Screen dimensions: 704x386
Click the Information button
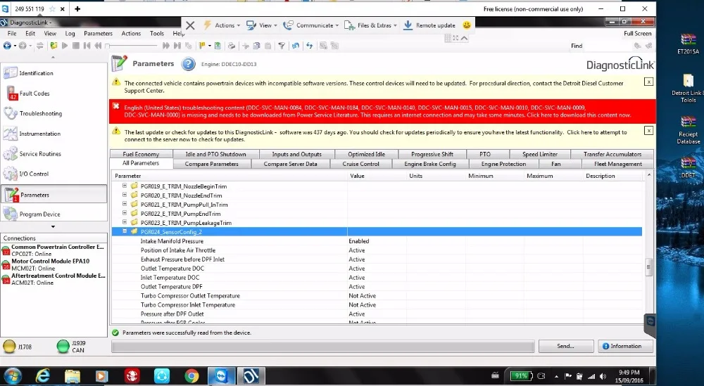pos(622,346)
